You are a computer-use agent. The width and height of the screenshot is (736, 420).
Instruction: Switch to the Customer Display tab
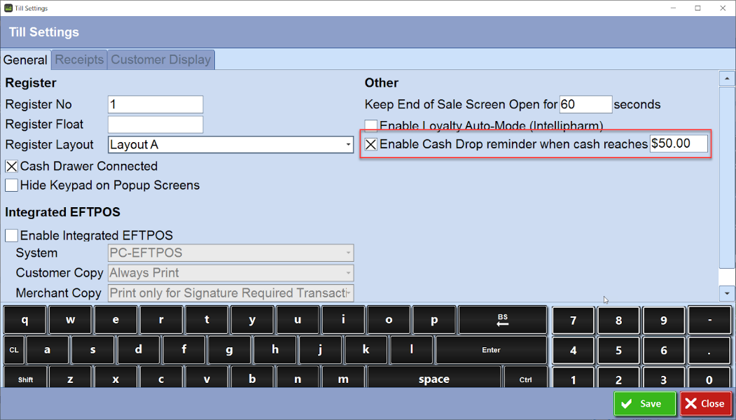click(160, 60)
